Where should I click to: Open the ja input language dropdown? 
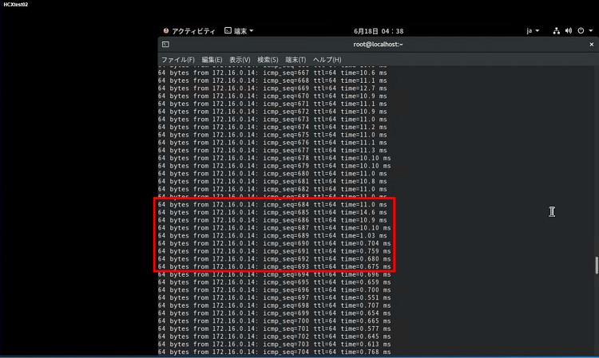[533, 31]
